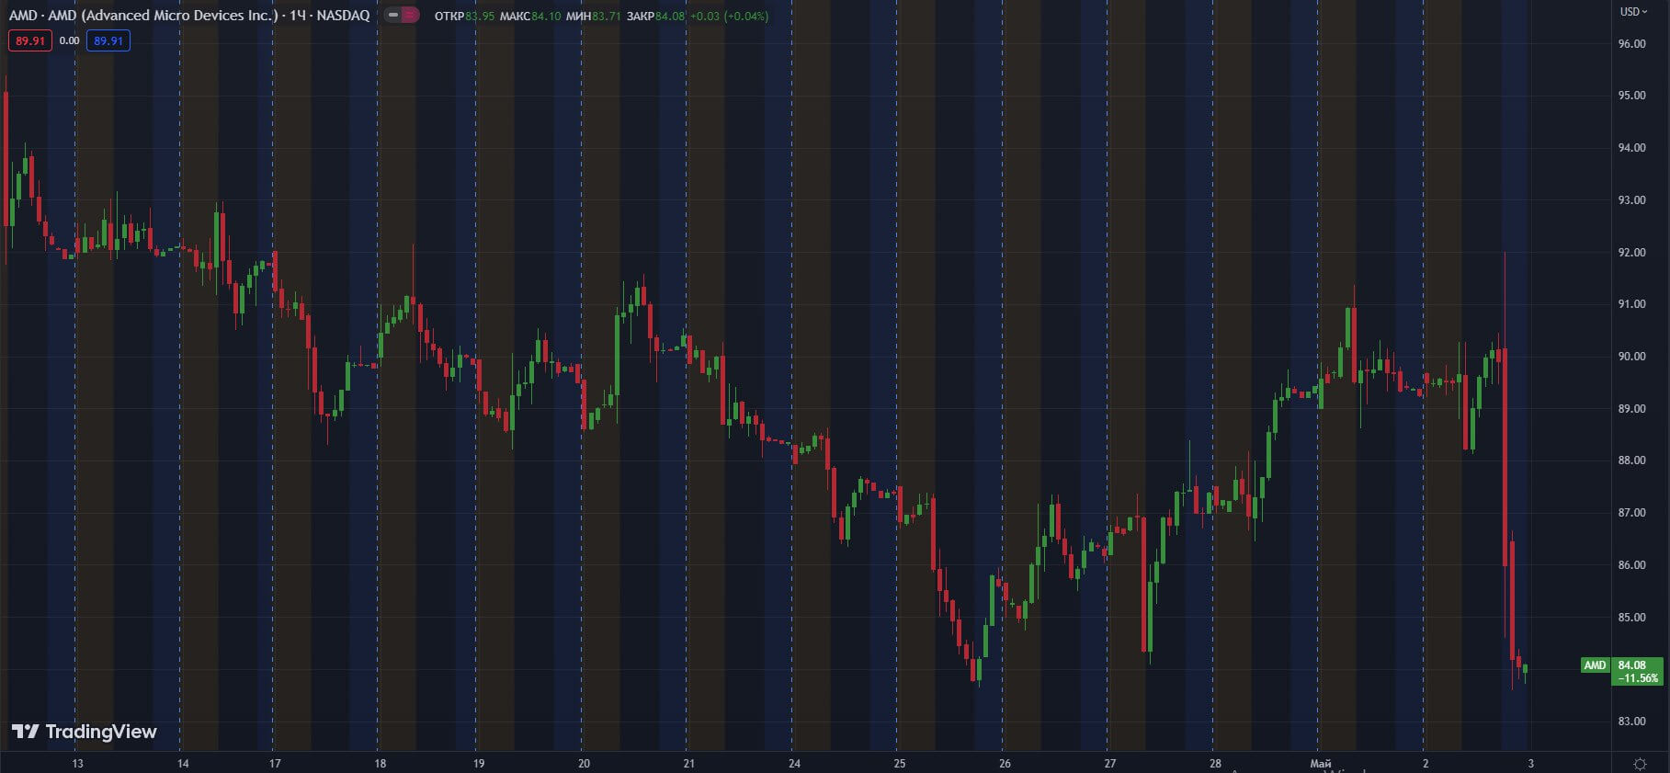Click the +0.03 (+0.04%) change value
The height and width of the screenshot is (773, 1670).
tap(729, 16)
